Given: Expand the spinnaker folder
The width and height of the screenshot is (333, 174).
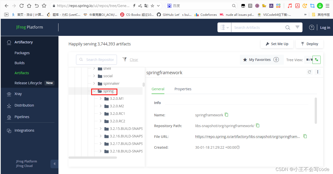Looking at the screenshot, I should (94, 83).
